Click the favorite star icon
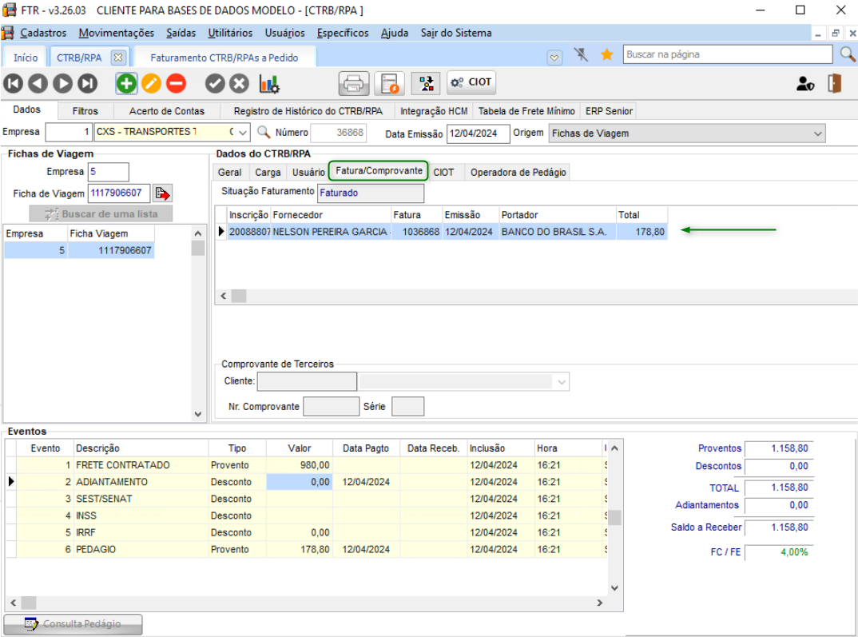Image resolution: width=858 pixels, height=637 pixels. (x=606, y=55)
